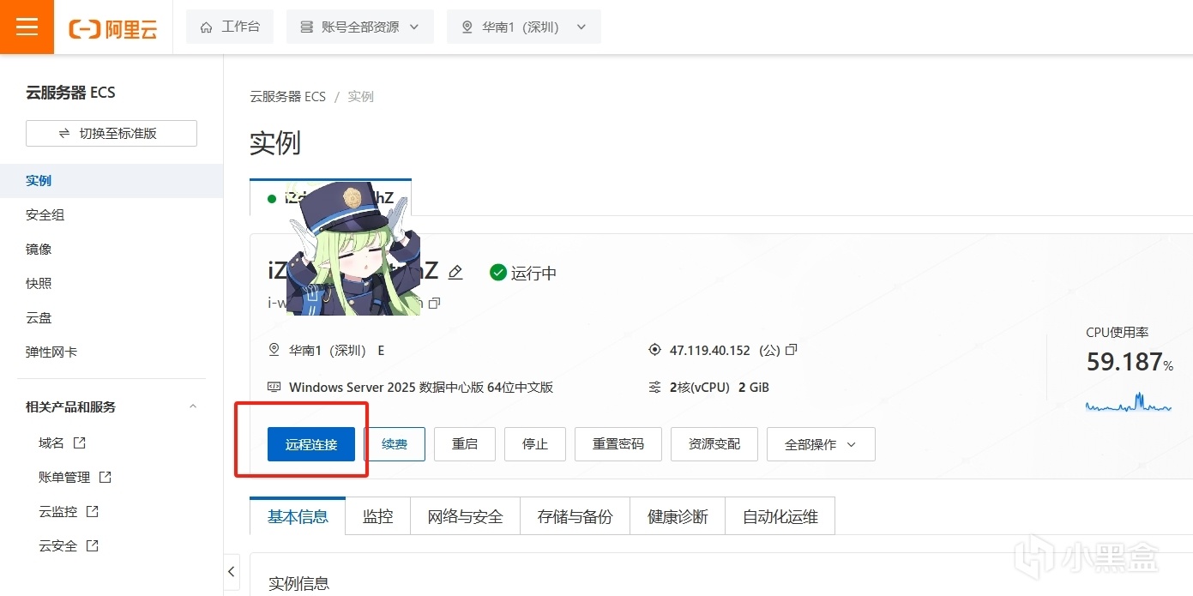This screenshot has height=596, width=1193.
Task: Open 工作台 workbench home
Action: [230, 27]
